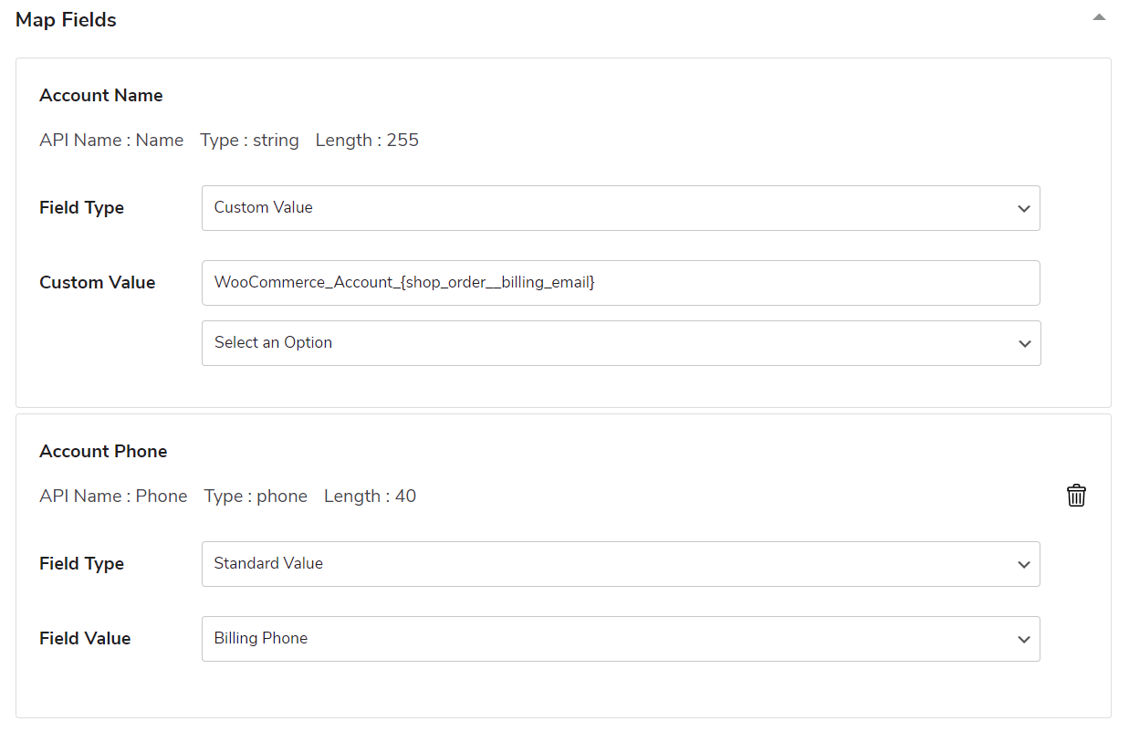Select the Account Name card heading
This screenshot has height=732, width=1129.
coord(101,96)
